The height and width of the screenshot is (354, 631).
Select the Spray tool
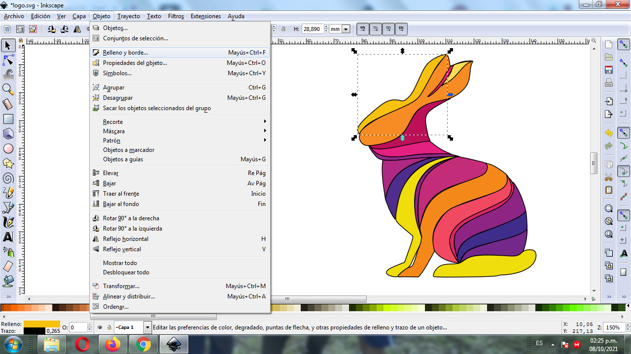coord(8,252)
